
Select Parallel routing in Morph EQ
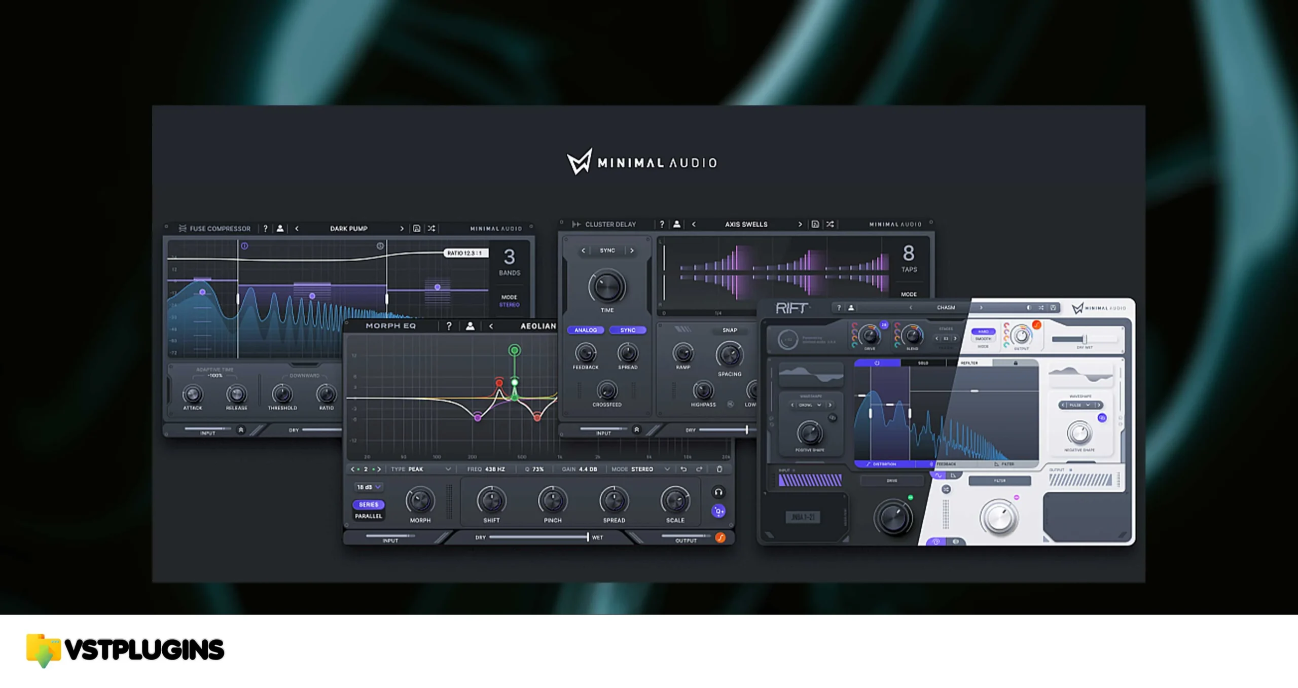coord(369,516)
